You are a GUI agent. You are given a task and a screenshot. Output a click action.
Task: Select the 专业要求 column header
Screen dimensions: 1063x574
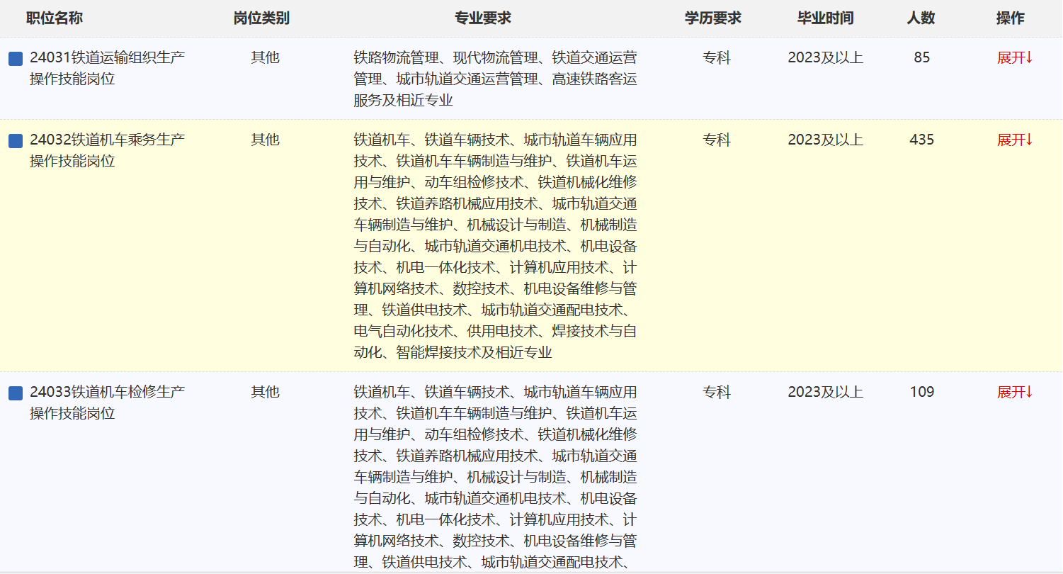[x=482, y=18]
